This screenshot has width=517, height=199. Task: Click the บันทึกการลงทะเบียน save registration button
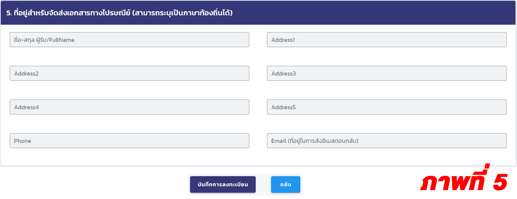tap(223, 184)
